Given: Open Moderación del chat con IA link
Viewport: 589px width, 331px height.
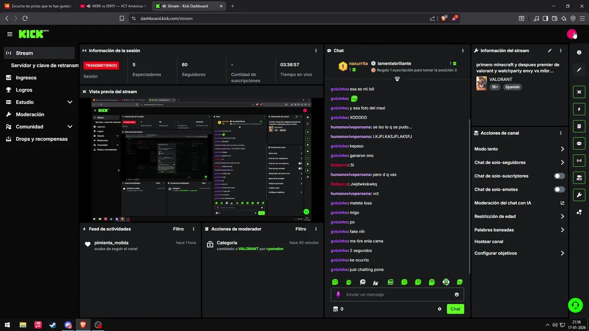Looking at the screenshot, I should click(x=519, y=203).
